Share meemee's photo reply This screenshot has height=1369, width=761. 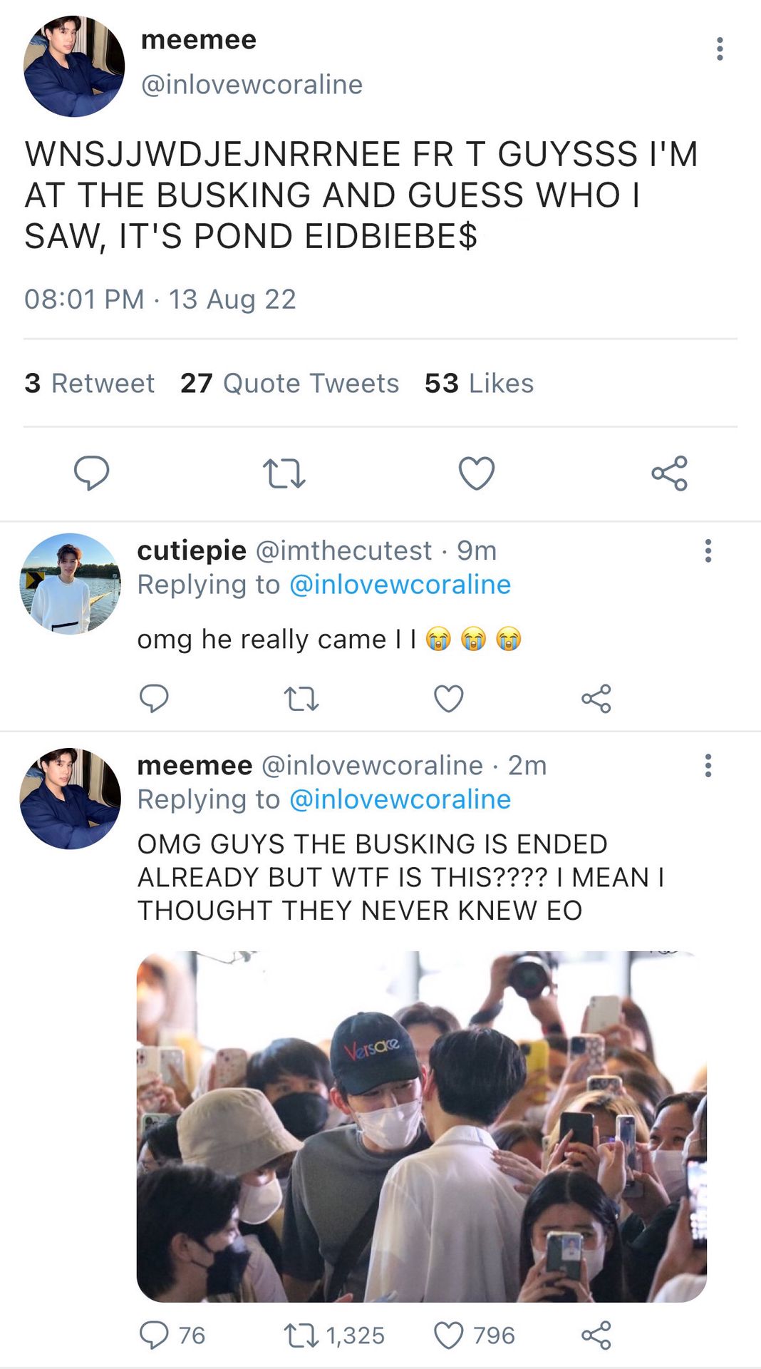(x=596, y=1335)
